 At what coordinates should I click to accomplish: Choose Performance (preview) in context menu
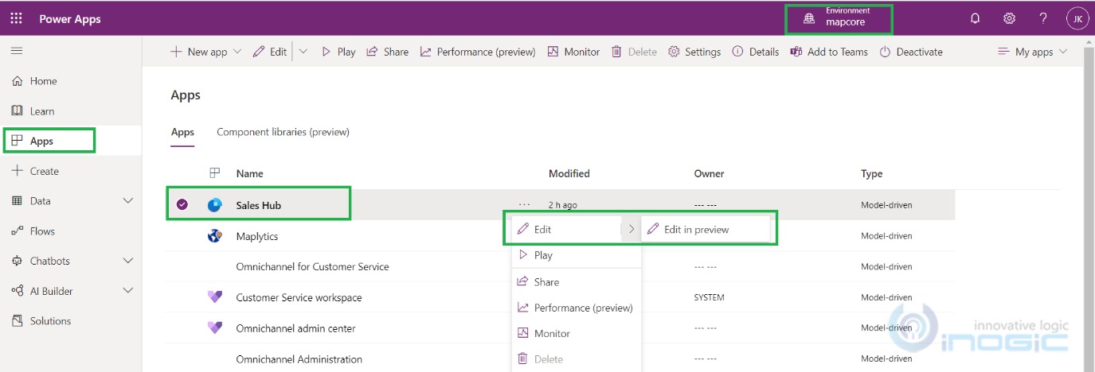point(577,308)
